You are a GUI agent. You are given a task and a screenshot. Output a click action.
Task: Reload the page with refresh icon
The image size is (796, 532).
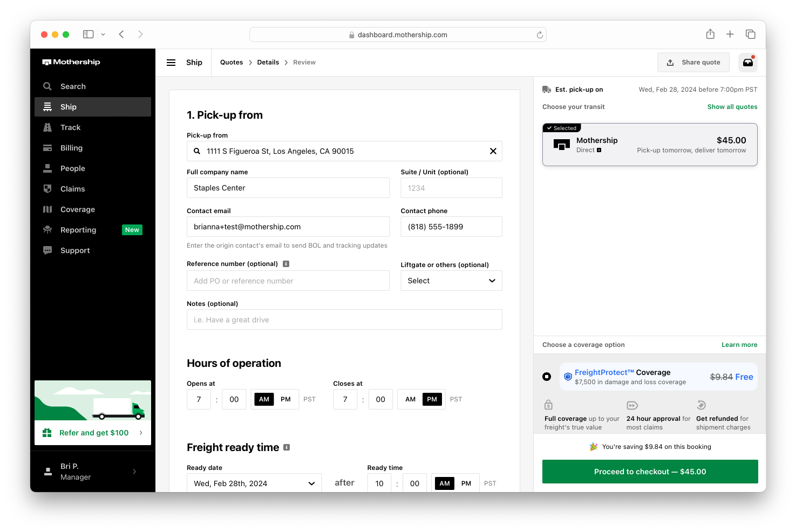[540, 35]
